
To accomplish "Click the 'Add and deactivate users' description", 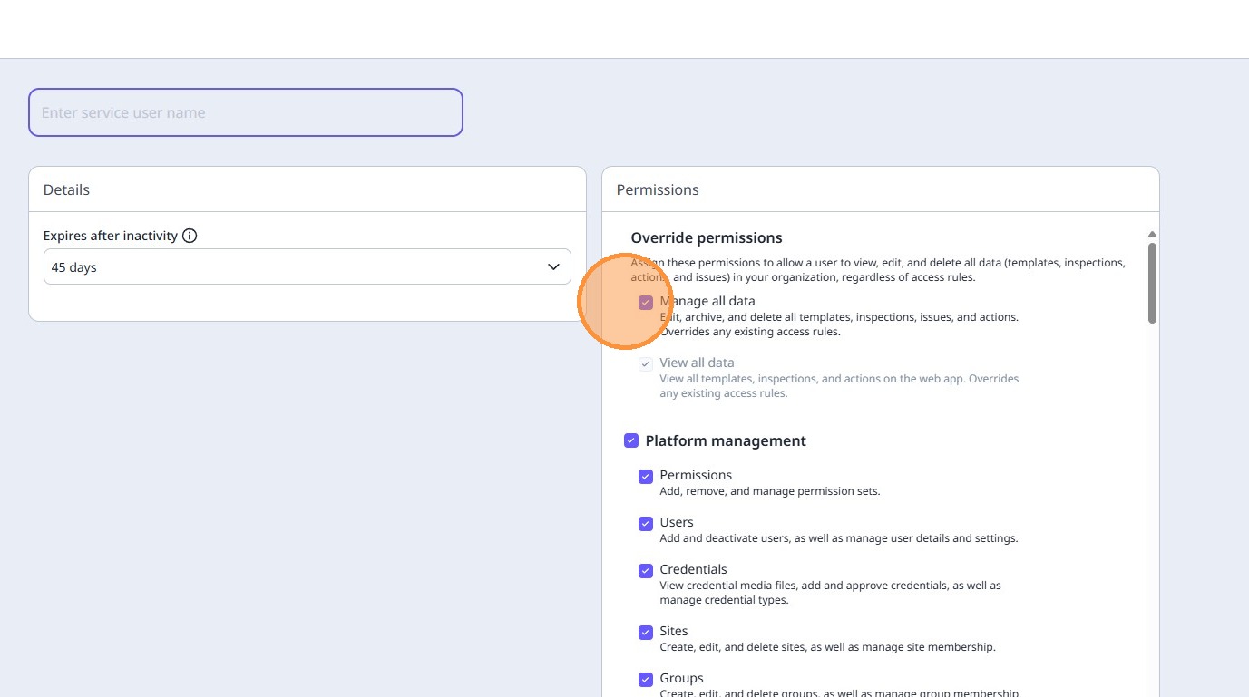I will (x=839, y=538).
